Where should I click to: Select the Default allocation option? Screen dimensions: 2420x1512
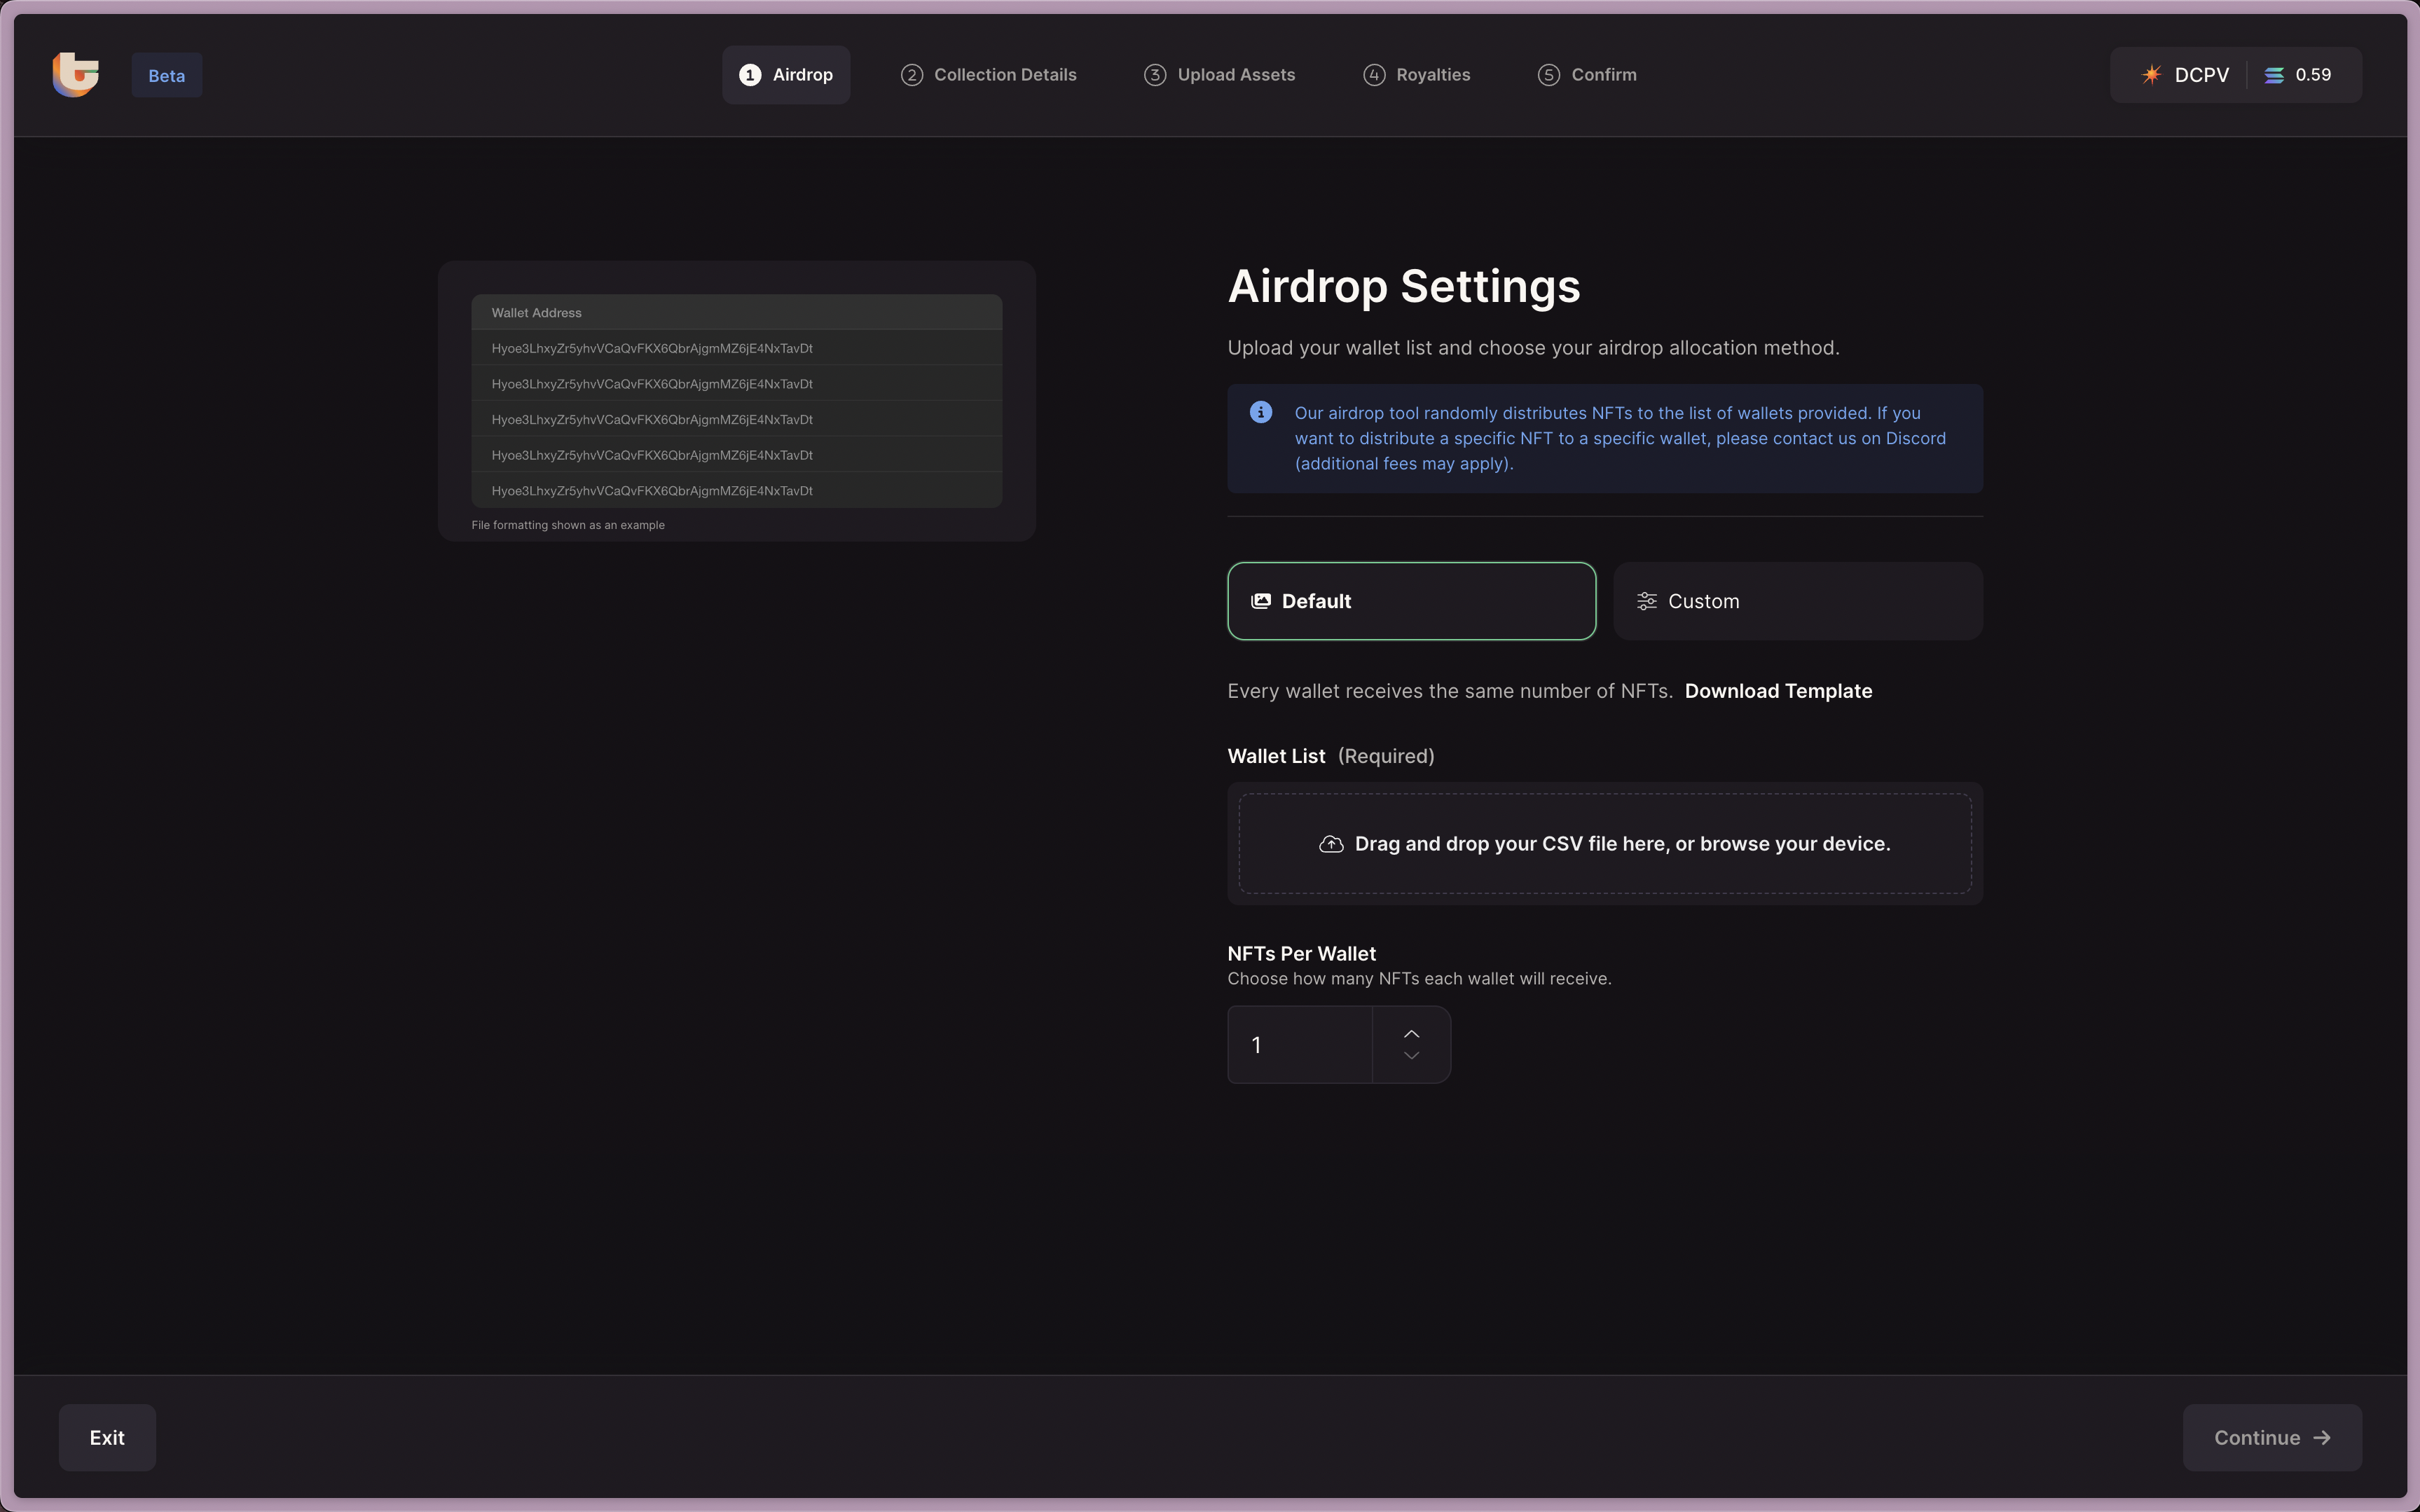[1411, 601]
